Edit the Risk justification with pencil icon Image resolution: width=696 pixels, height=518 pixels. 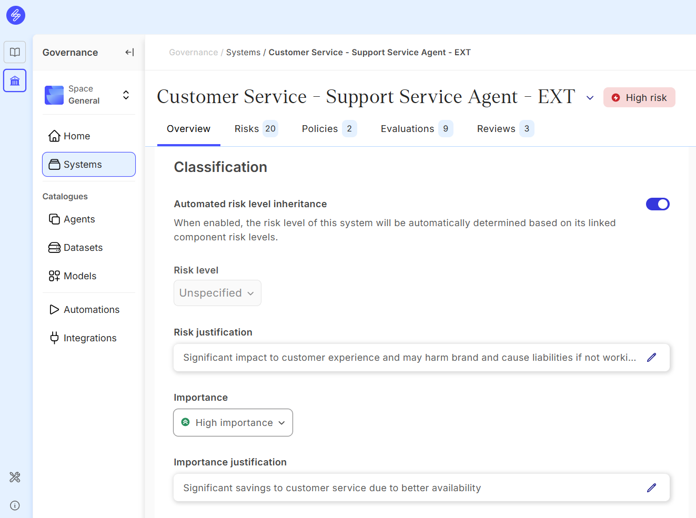coord(651,358)
